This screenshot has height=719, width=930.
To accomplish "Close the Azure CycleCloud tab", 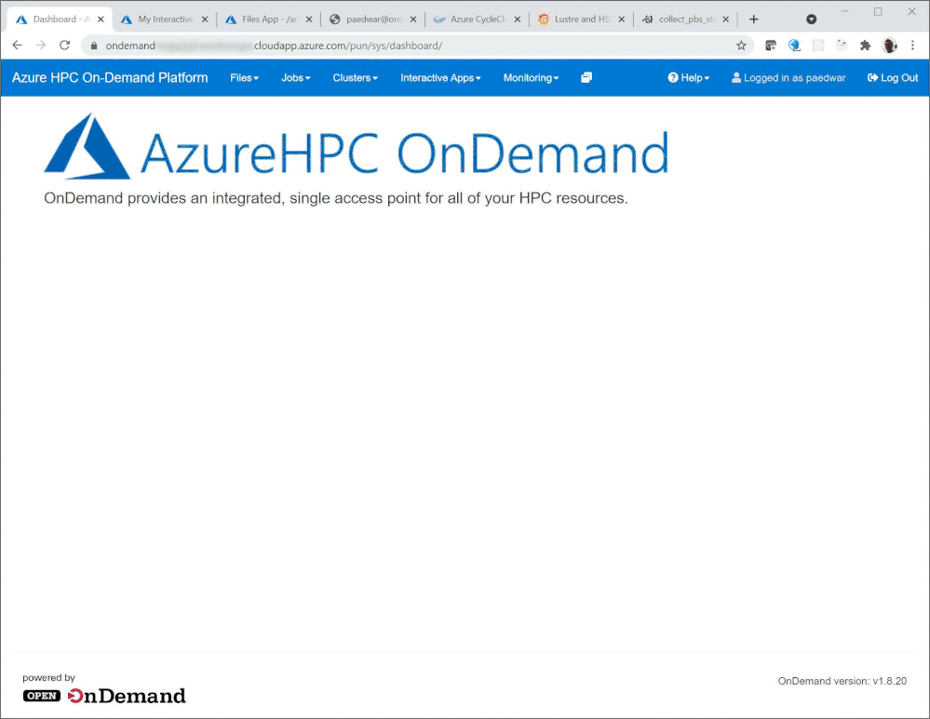I will tap(518, 20).
